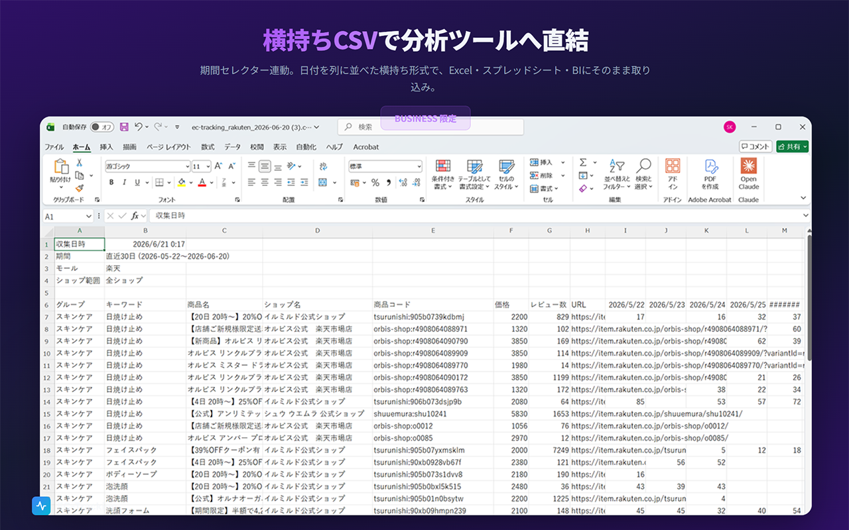The image size is (849, 530).
Task: Open the Conditional Formatting dropdown
Action: tap(443, 175)
